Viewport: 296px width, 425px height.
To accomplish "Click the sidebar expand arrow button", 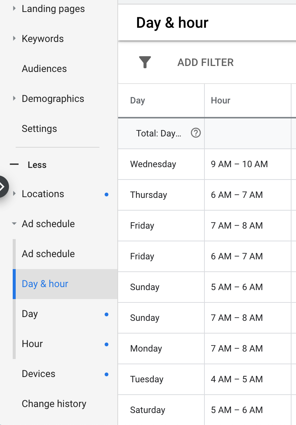I will pyautogui.click(x=3, y=186).
